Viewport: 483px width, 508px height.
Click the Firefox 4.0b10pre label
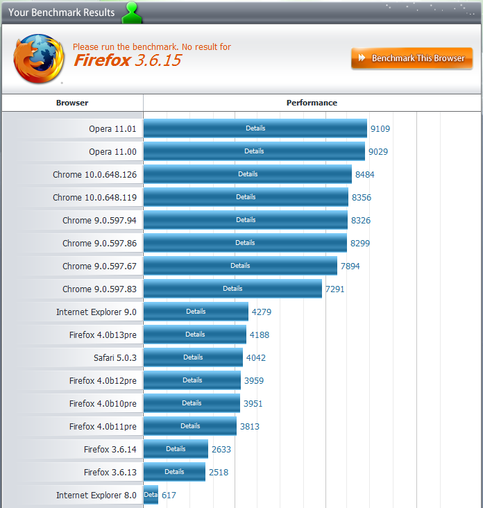pyautogui.click(x=103, y=404)
